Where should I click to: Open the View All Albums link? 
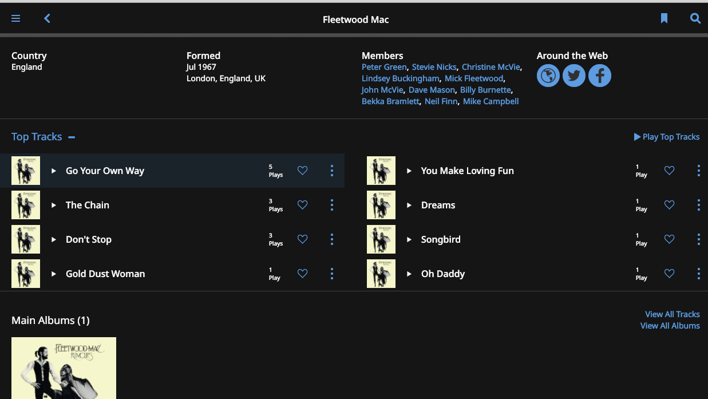[670, 326]
